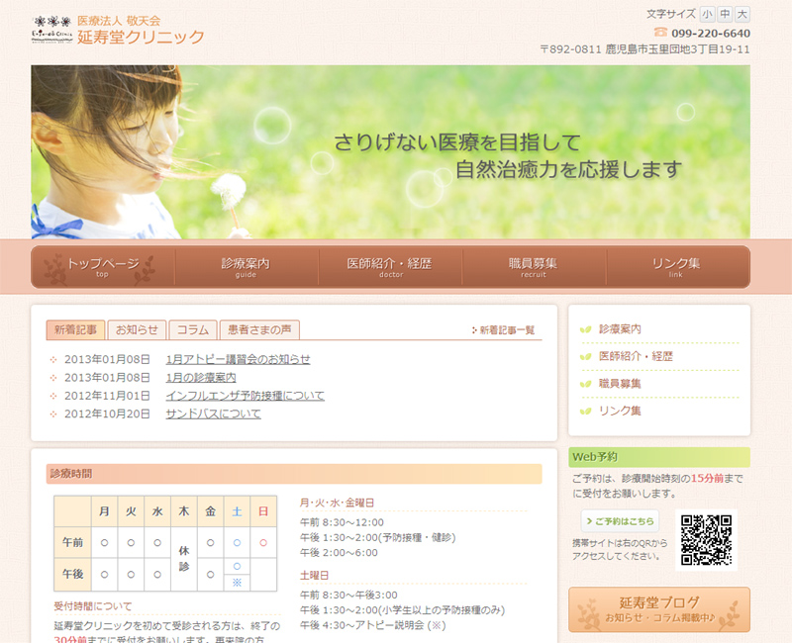Click the mobile site QR code
Screen dimensions: 792x643
(x=706, y=539)
